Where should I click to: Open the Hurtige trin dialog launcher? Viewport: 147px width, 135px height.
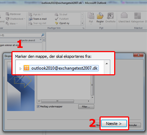point(83,28)
